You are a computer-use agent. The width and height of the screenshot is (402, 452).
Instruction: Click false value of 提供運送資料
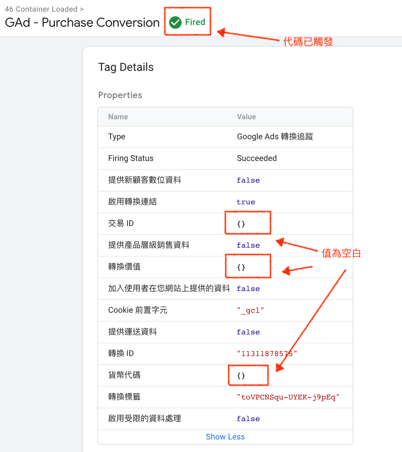click(248, 332)
